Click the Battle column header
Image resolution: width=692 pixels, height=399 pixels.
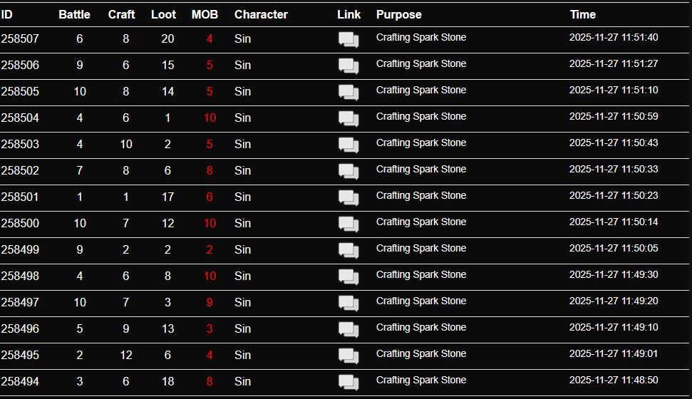[75, 14]
